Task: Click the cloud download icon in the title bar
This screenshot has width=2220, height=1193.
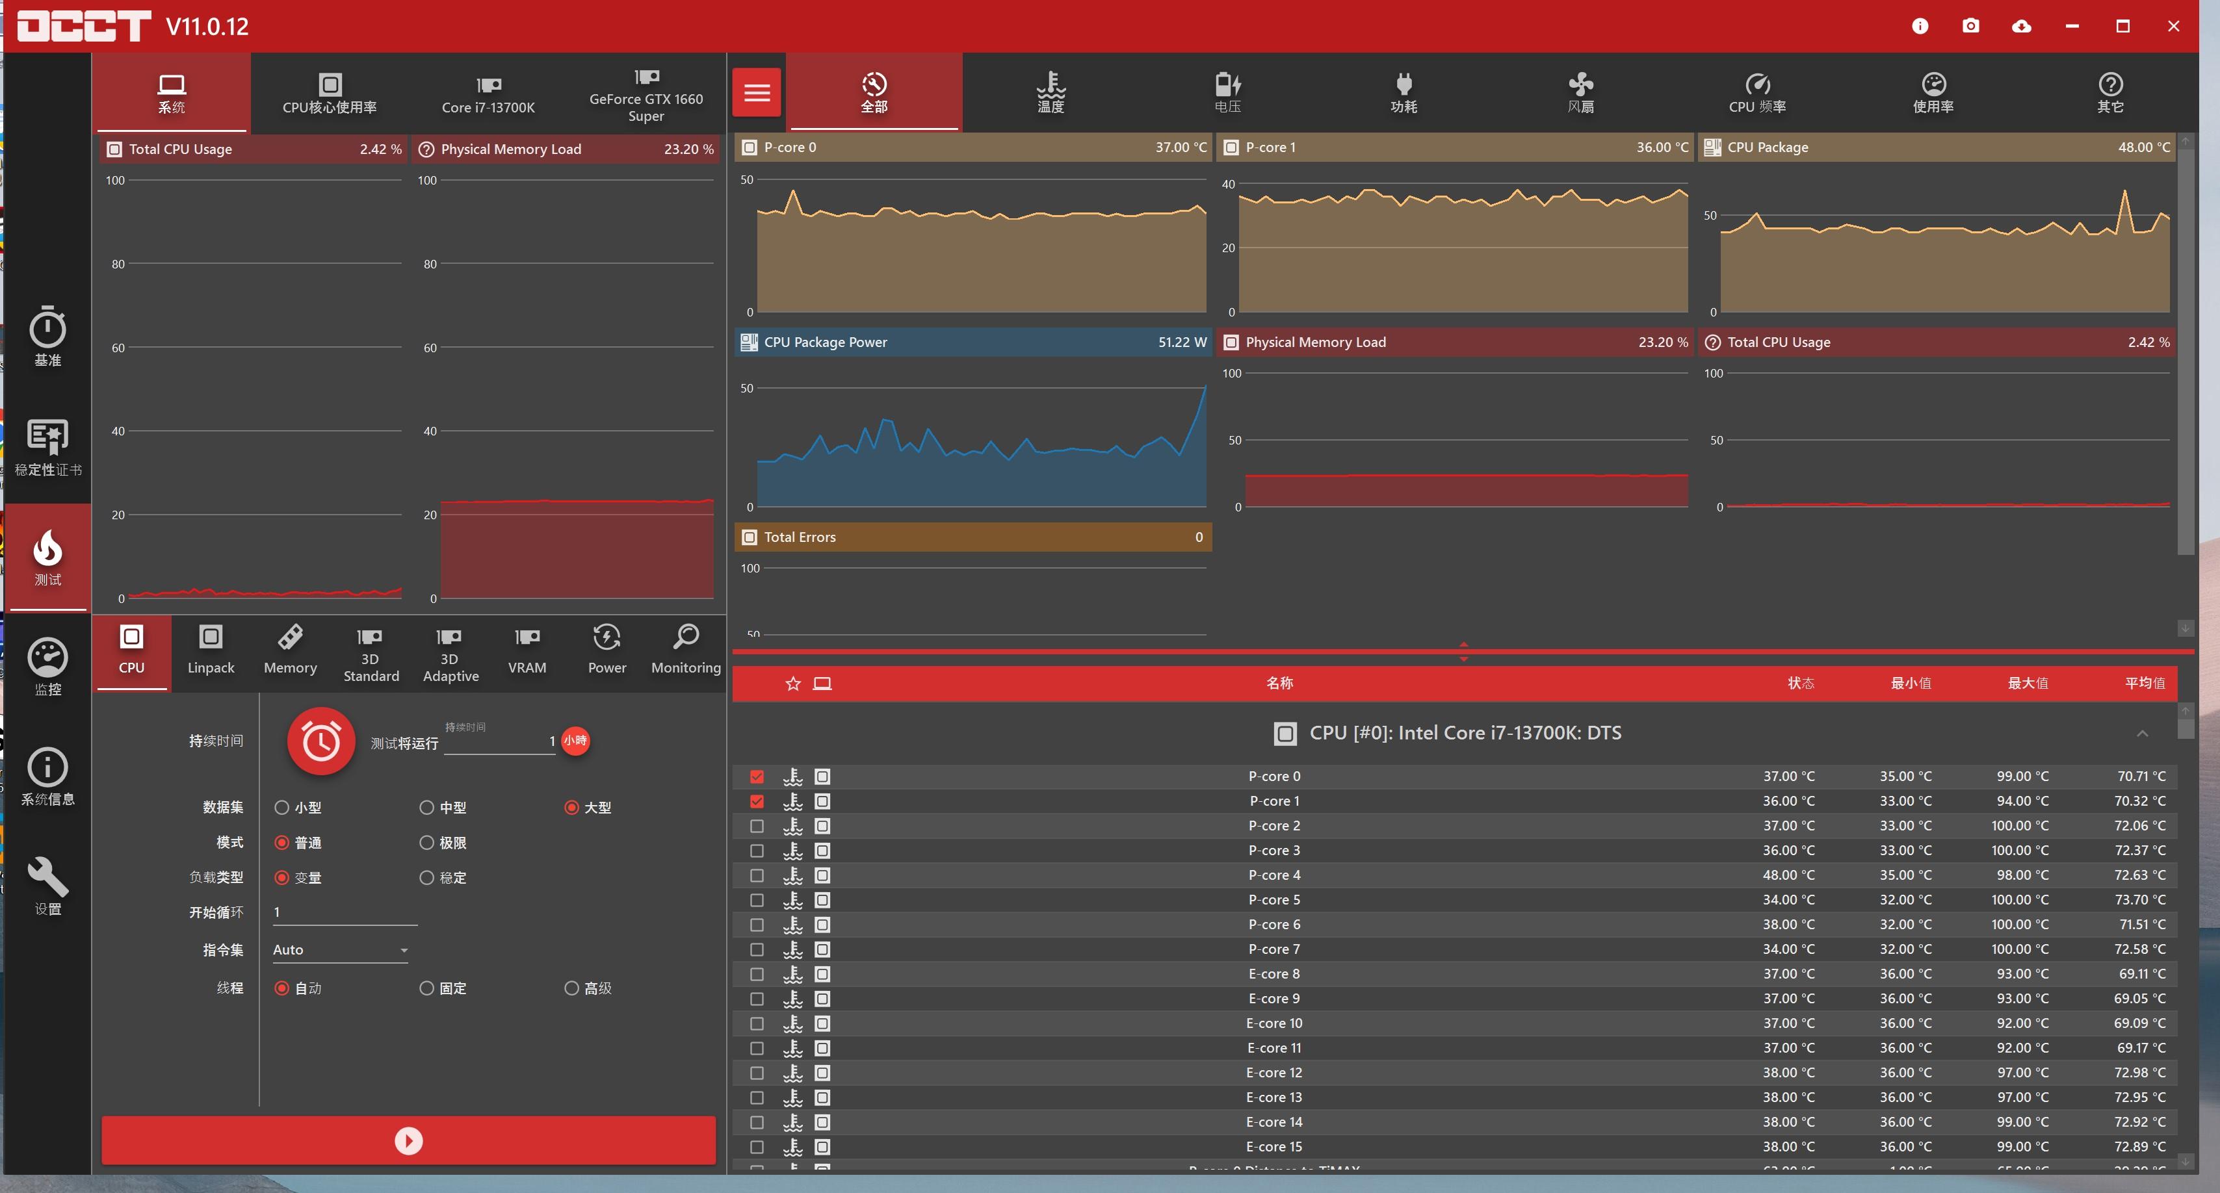Action: (x=2021, y=26)
